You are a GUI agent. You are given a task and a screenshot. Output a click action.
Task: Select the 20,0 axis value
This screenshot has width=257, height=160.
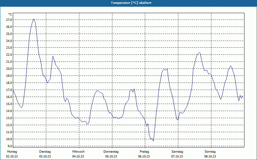tap(9, 69)
